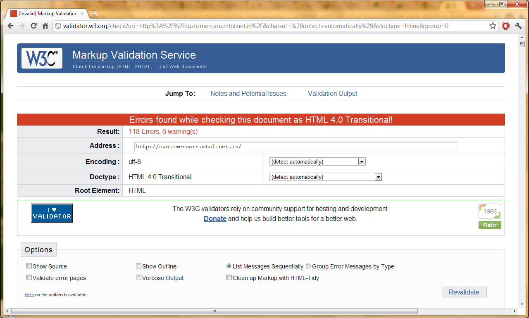529x318 pixels.
Task: Click the Options legend heading
Action: point(38,250)
